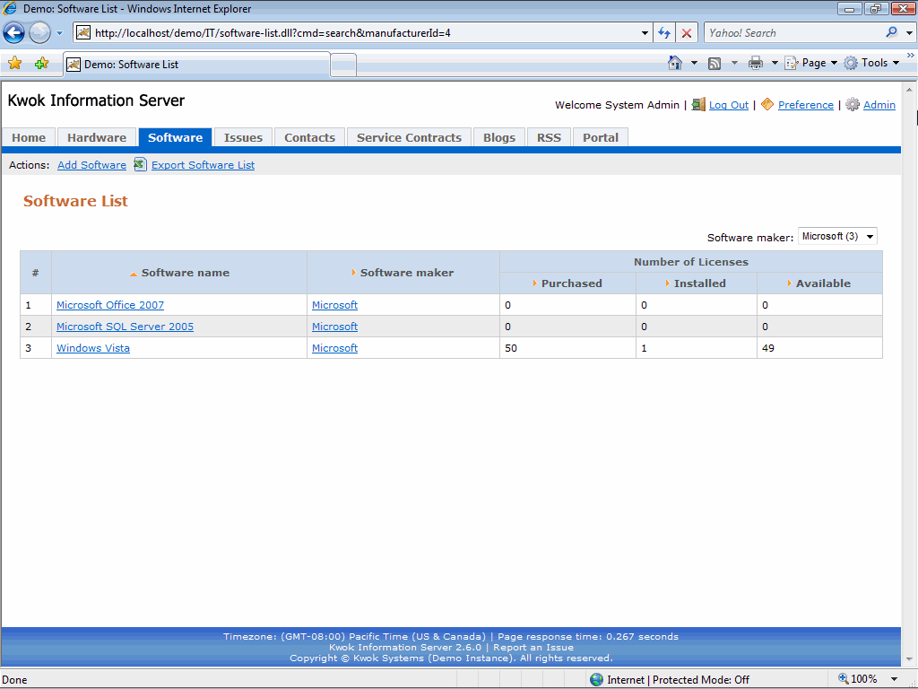Click the vertical scrollbar up arrow
This screenshot has width=918, height=689.
click(909, 91)
